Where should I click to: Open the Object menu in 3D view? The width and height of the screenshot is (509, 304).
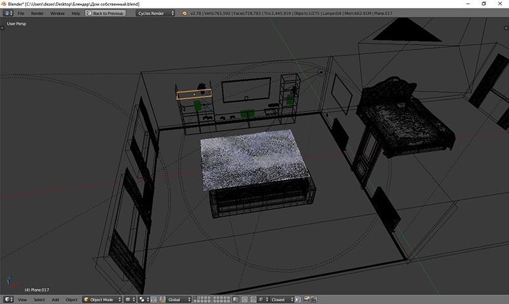[71, 299]
